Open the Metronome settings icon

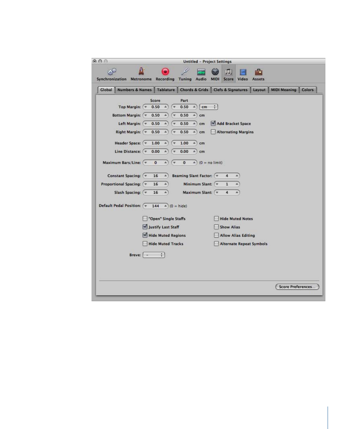point(141,75)
